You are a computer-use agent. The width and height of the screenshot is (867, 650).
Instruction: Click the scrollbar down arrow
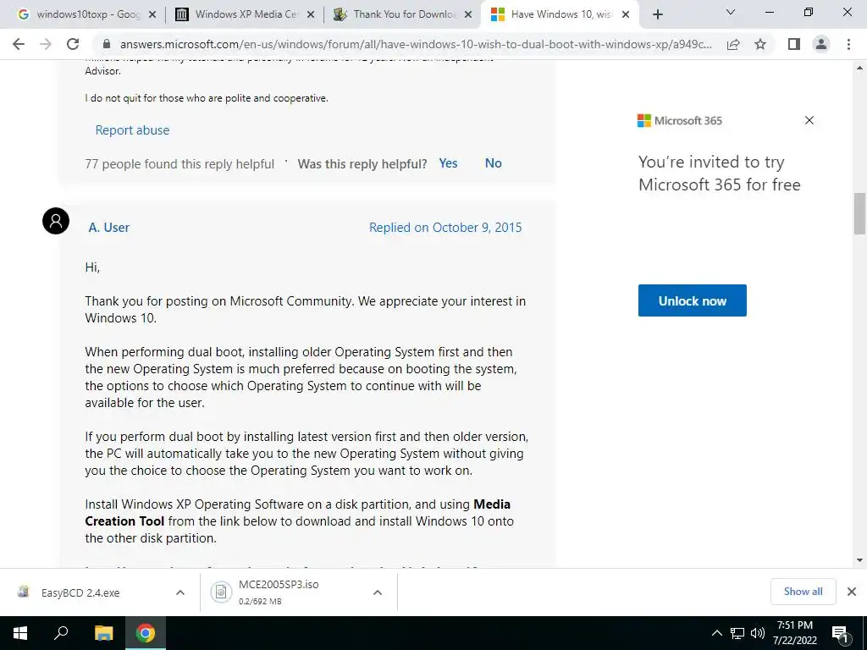coord(859,560)
